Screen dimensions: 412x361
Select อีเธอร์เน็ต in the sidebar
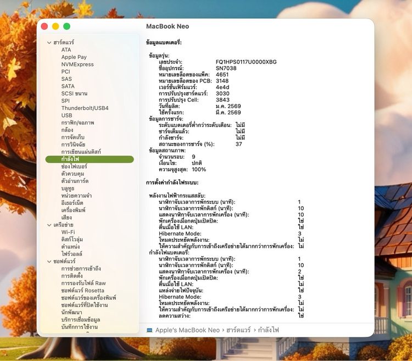(73, 203)
